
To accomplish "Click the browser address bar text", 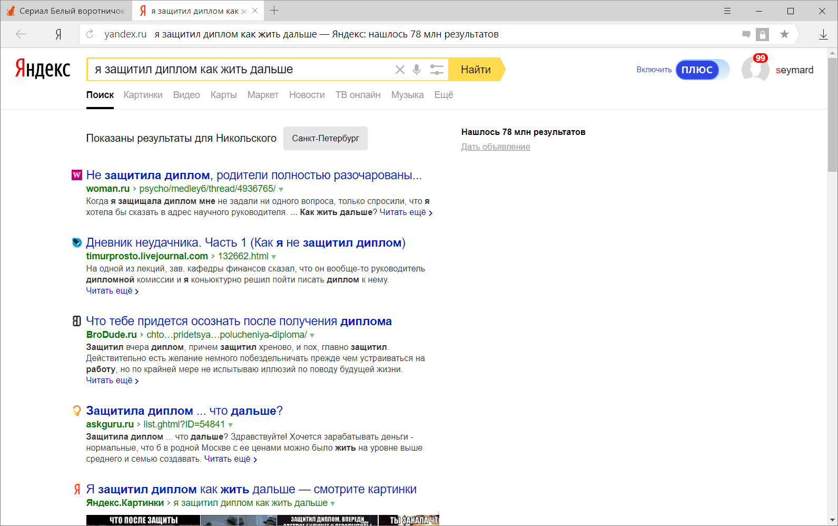I will 327,34.
